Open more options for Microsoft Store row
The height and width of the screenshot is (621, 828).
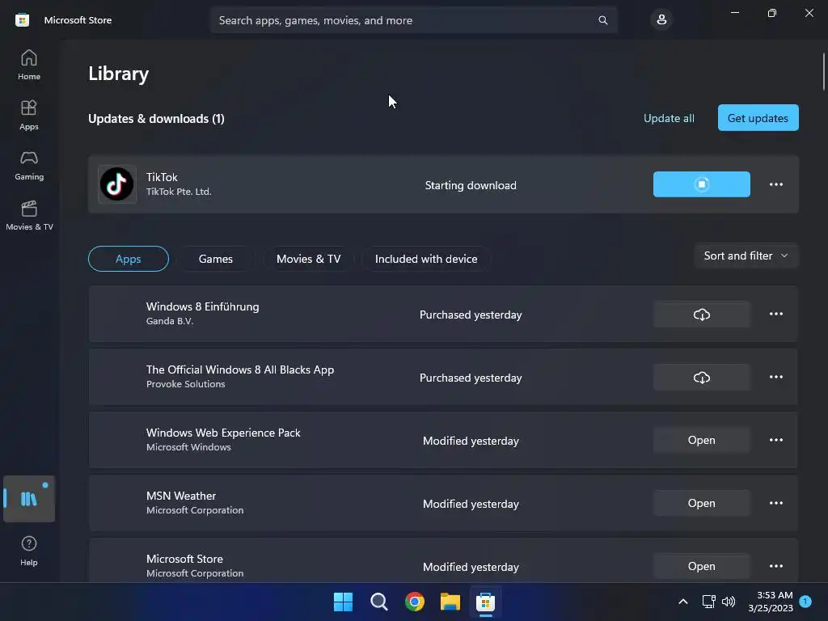pyautogui.click(x=775, y=566)
